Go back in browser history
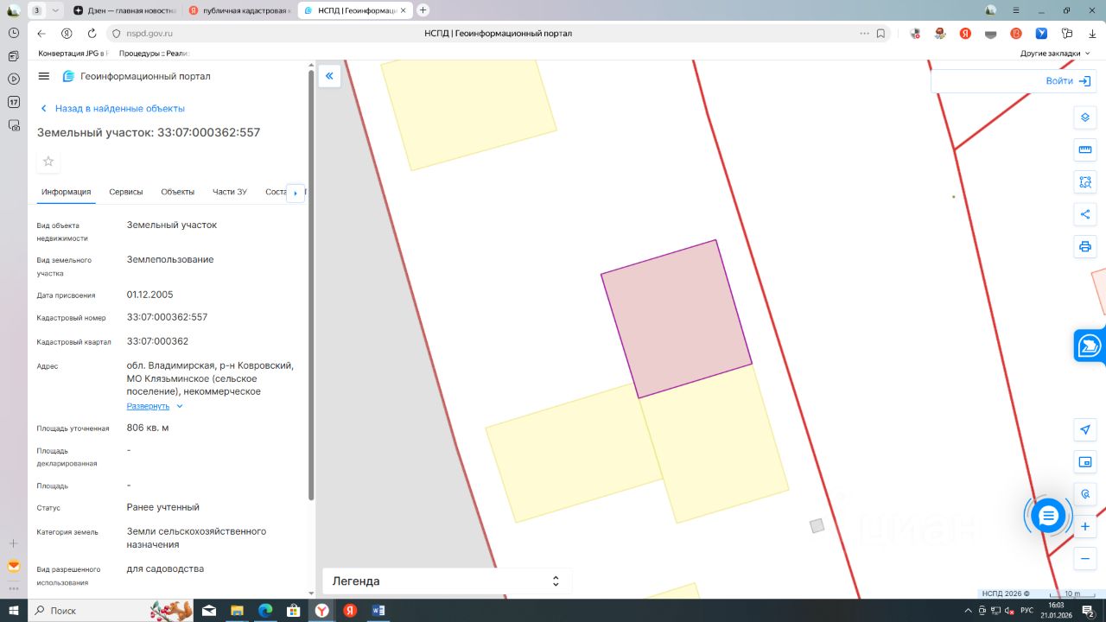Viewport: 1106px width, 622px height. pos(41,34)
